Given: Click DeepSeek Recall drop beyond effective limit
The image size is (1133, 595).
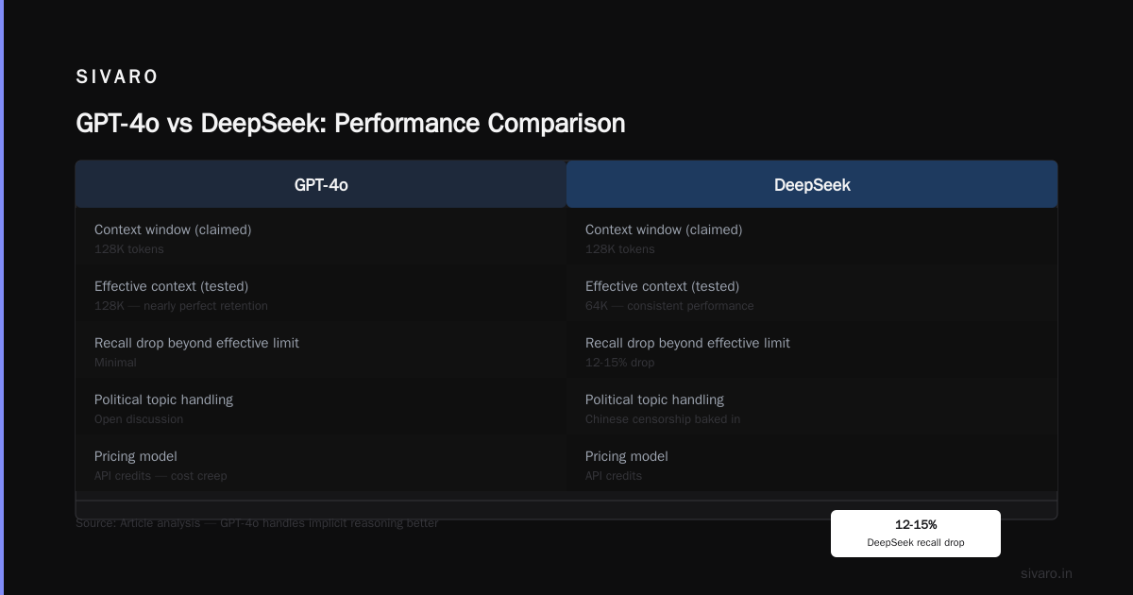Looking at the screenshot, I should 812,350.
